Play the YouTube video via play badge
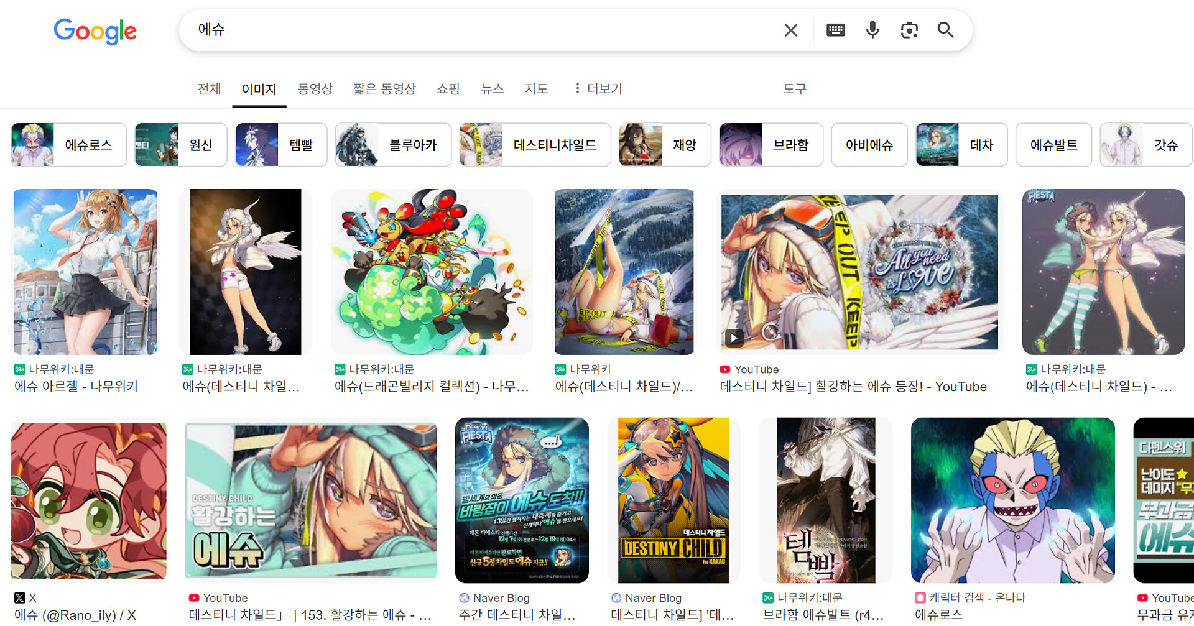 (734, 338)
